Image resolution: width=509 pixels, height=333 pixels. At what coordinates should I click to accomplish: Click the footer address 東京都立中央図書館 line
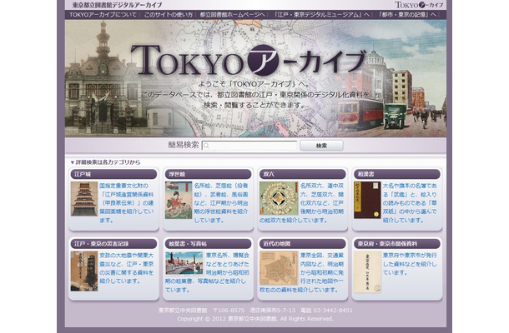point(255,311)
